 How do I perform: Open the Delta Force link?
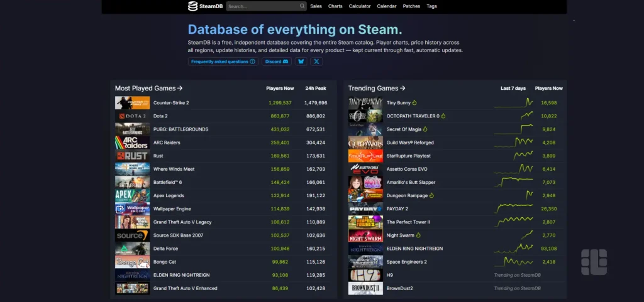coord(166,249)
